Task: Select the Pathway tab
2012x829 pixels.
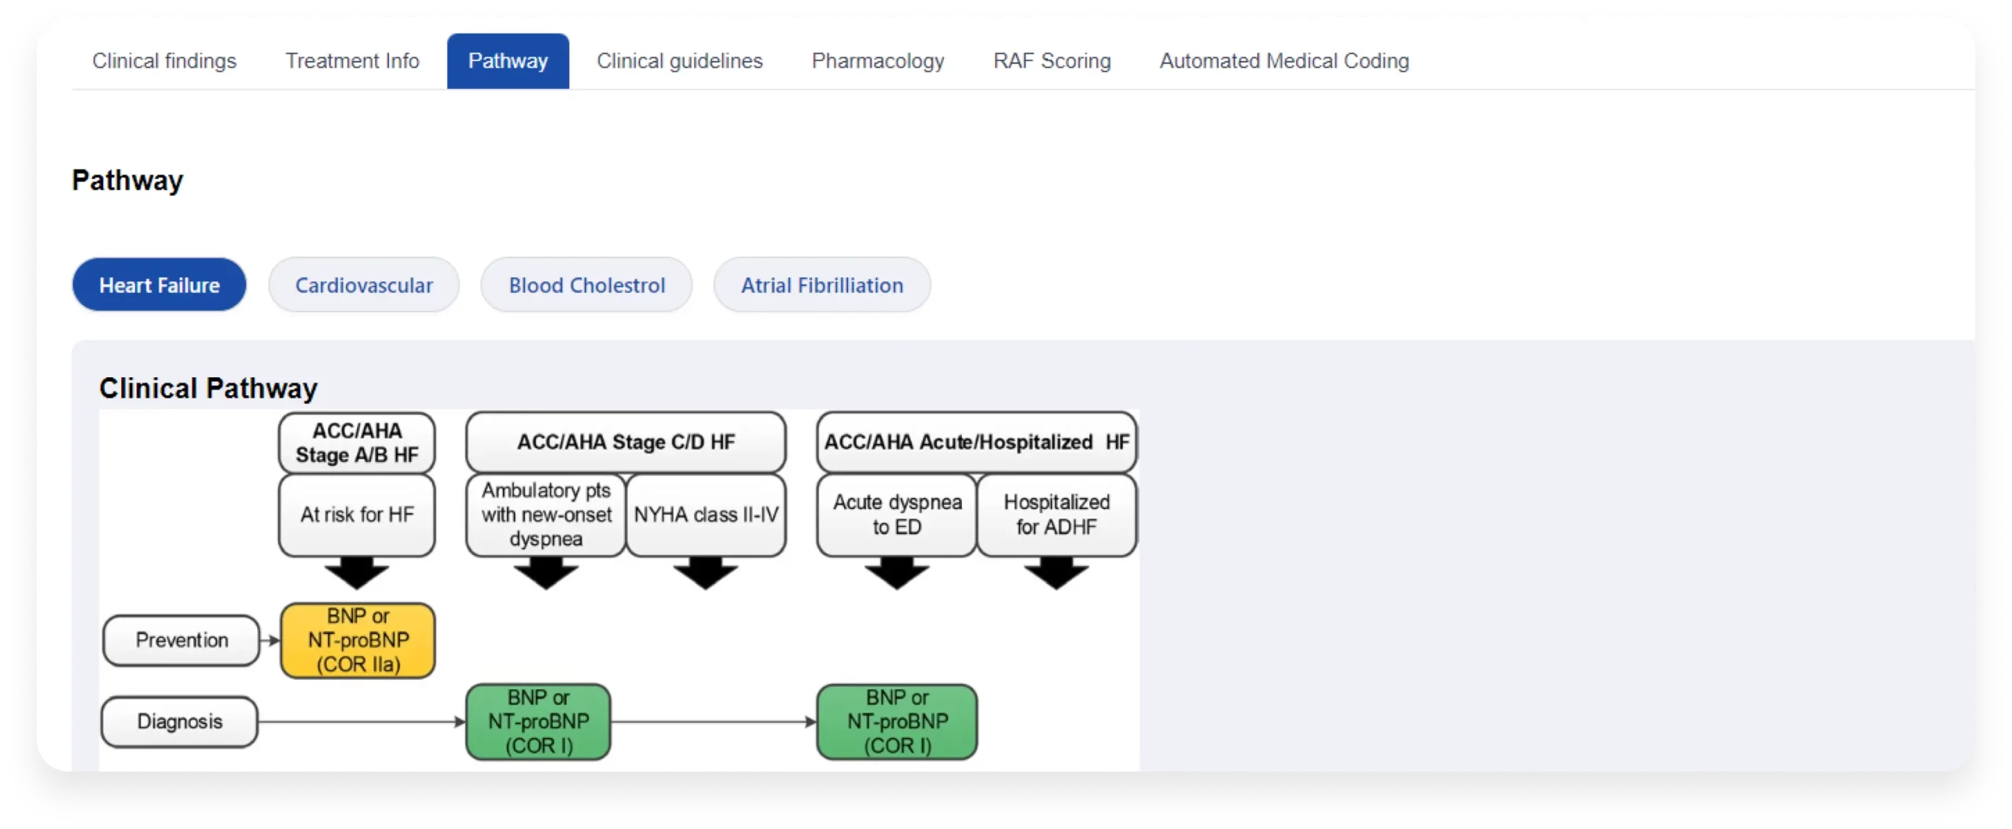Action: click(x=508, y=61)
